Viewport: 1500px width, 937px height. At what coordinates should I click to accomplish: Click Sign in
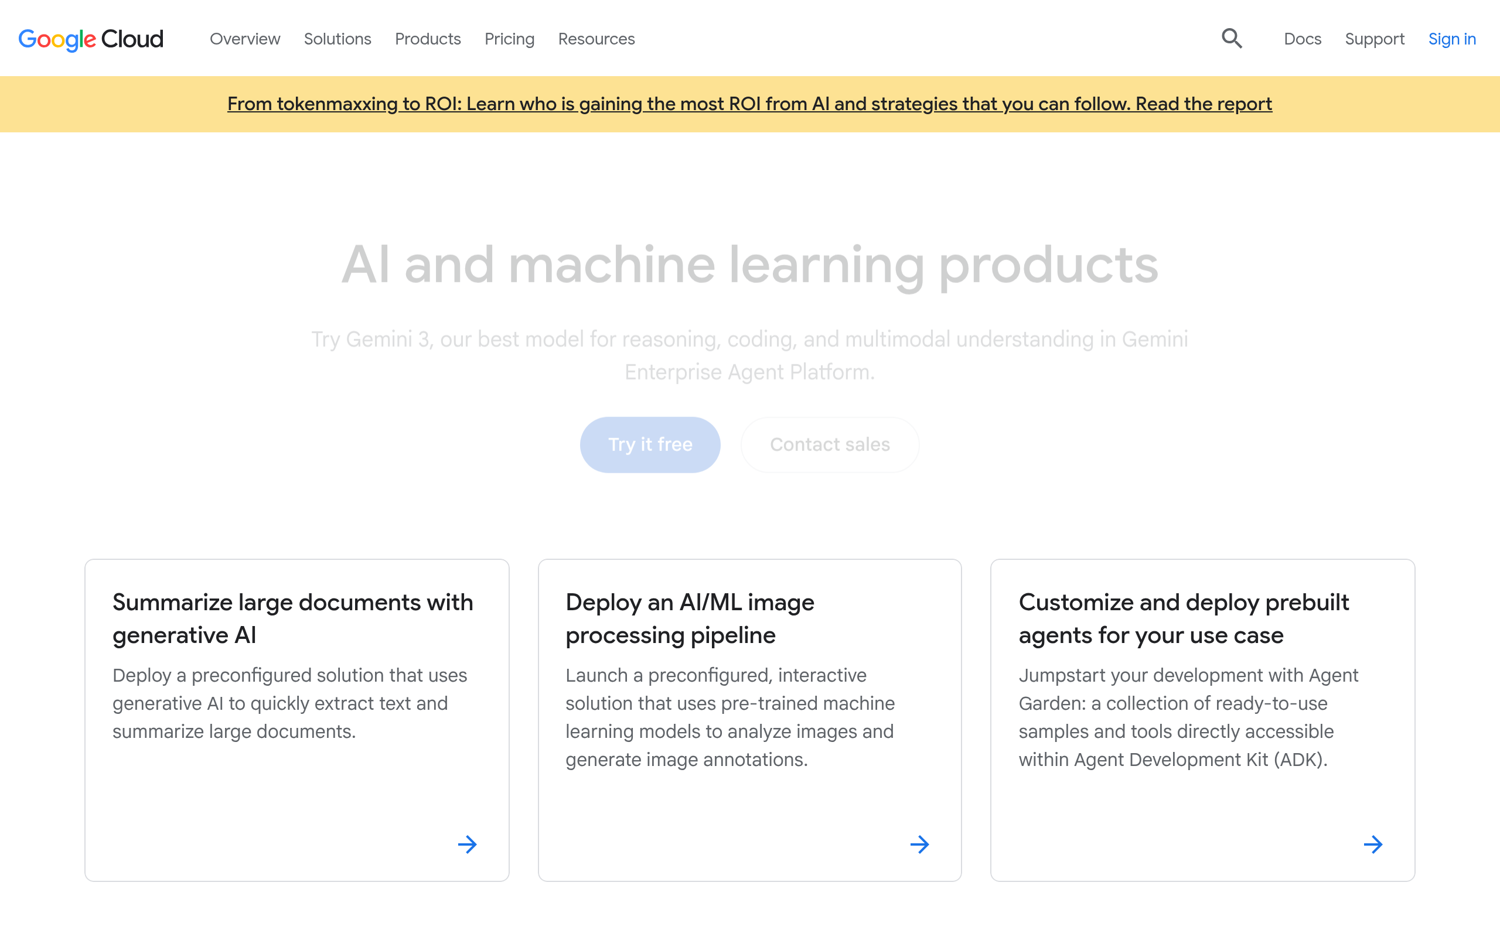(x=1451, y=39)
